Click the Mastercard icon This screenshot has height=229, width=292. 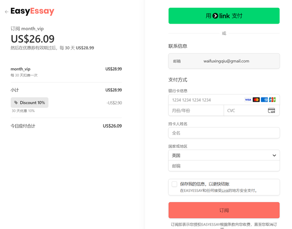[256, 100]
